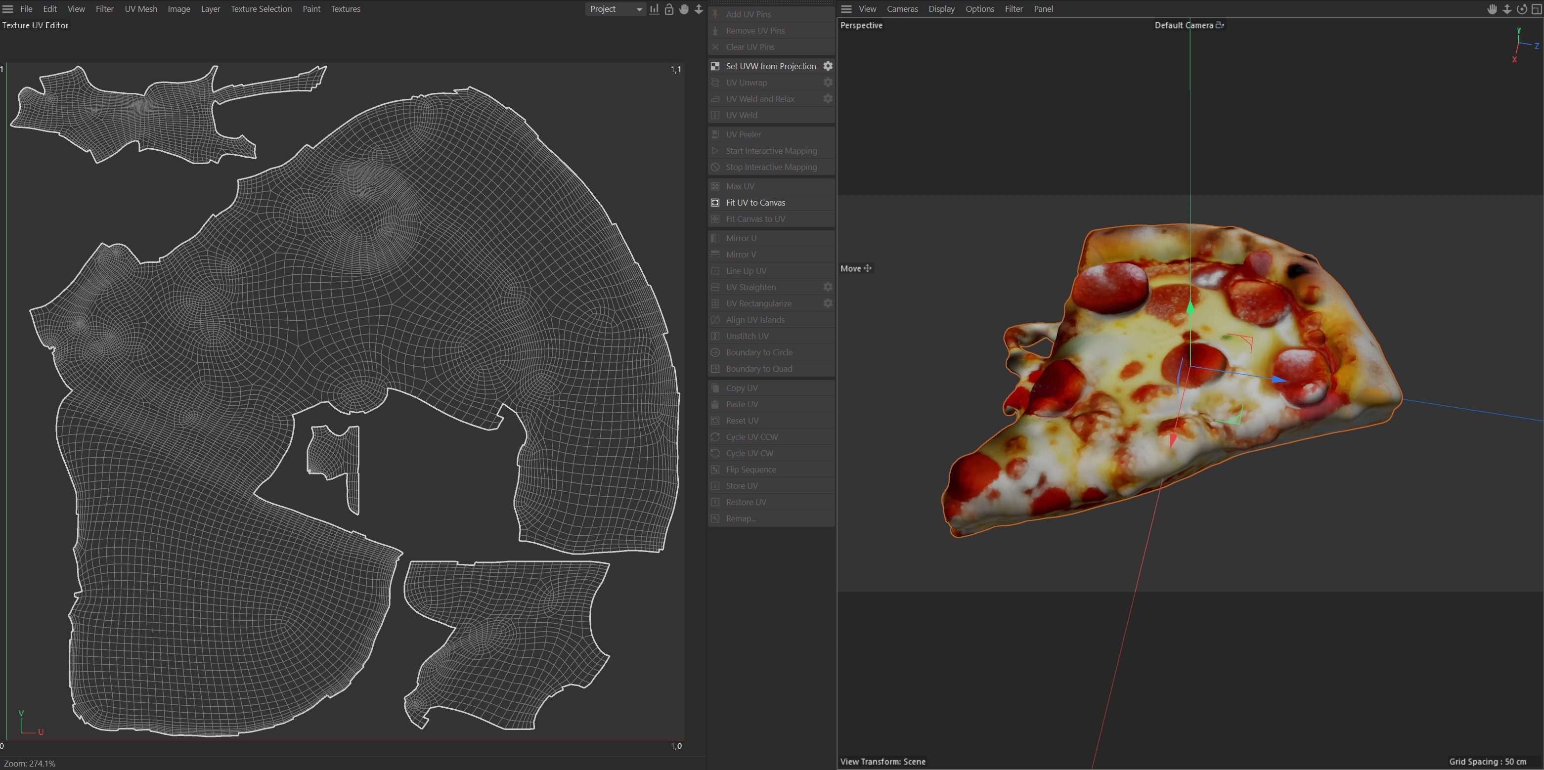
Task: Click the viewport layout toggle icon
Action: tap(1537, 9)
